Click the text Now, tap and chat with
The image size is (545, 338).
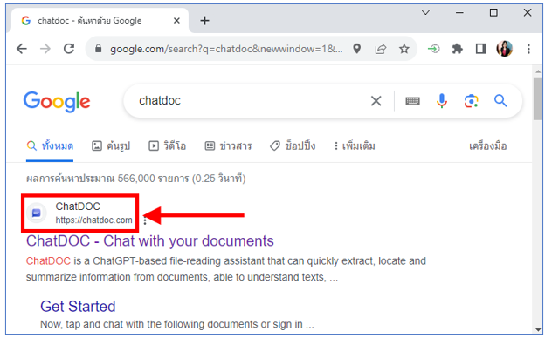pos(177,324)
